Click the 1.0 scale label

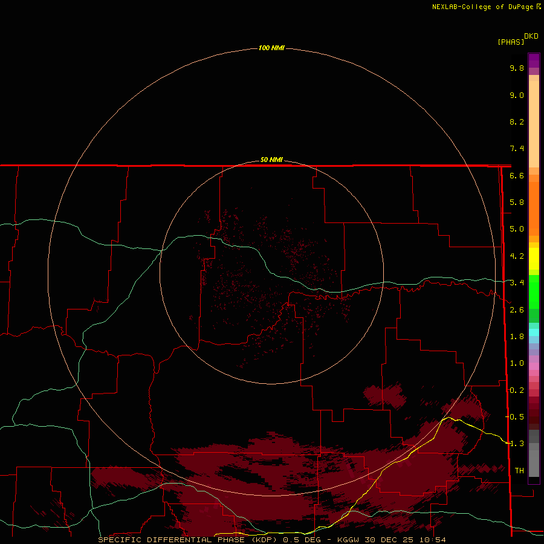[x=517, y=363]
